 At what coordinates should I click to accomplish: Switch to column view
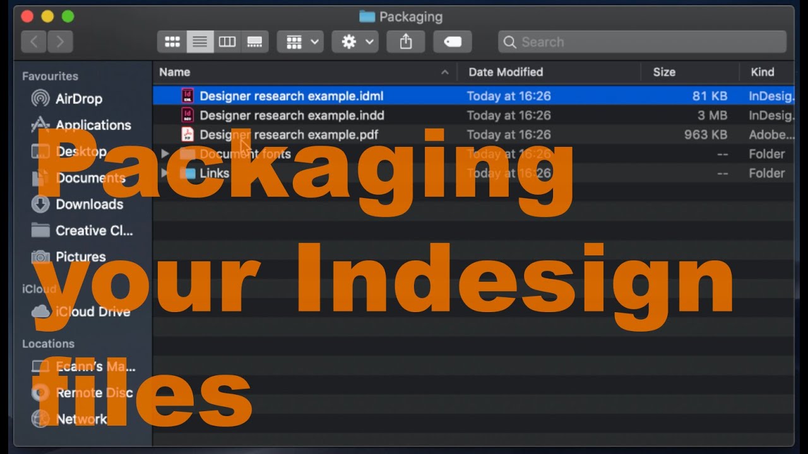227,42
